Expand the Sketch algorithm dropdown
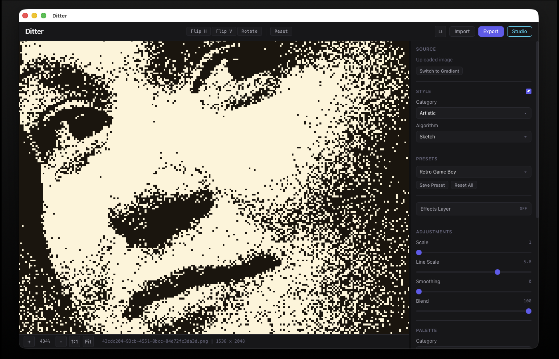 (474, 137)
